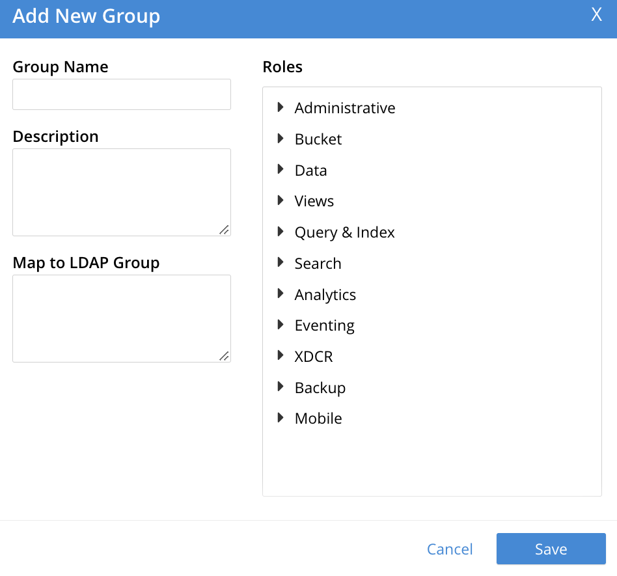Click inside the Group Name field
This screenshot has width=617, height=576.
121,94
